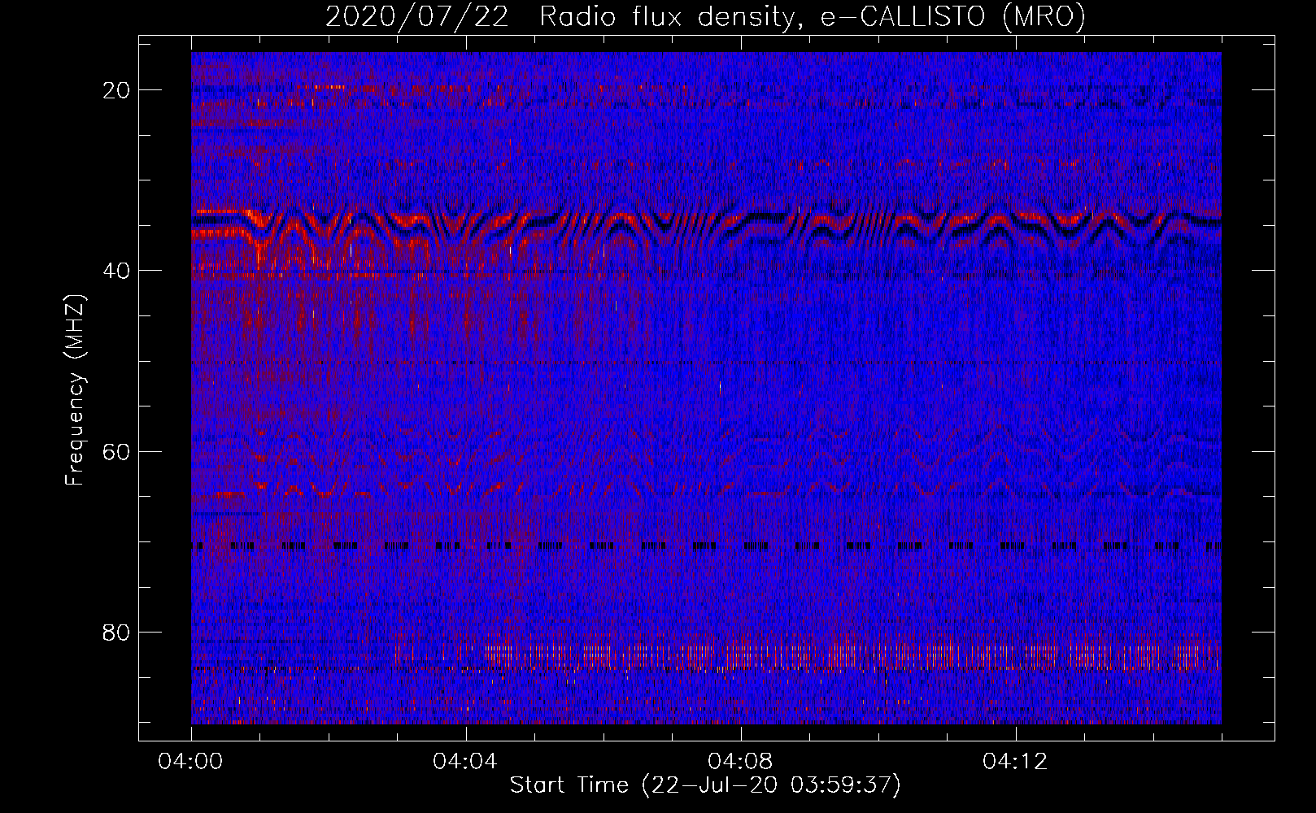Click the 80 MHz frequency tick label
Screen dimensions: 1316x813
tap(117, 632)
